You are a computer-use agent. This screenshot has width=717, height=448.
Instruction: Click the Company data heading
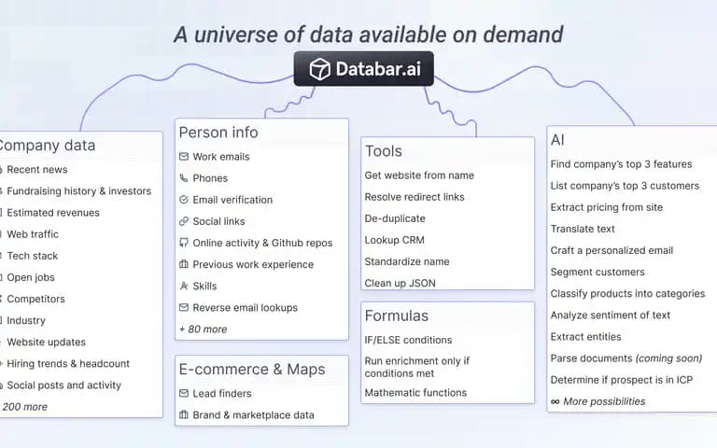47,146
